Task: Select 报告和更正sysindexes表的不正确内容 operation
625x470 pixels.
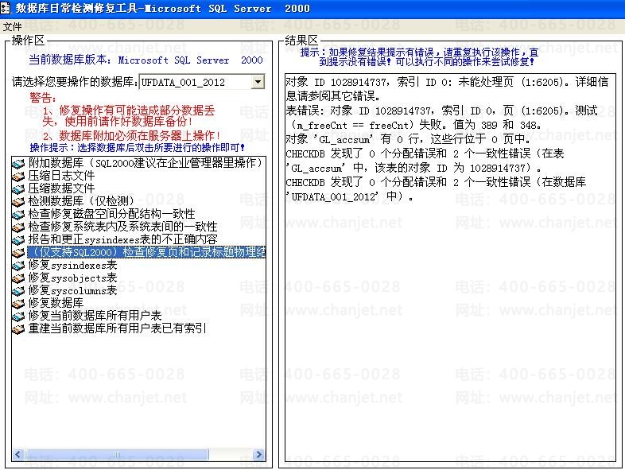Action: 122,239
